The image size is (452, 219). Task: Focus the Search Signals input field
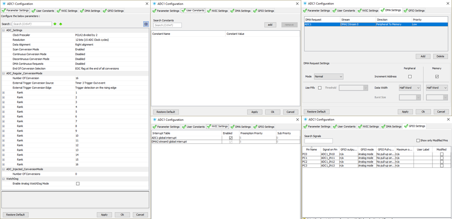[318, 141]
